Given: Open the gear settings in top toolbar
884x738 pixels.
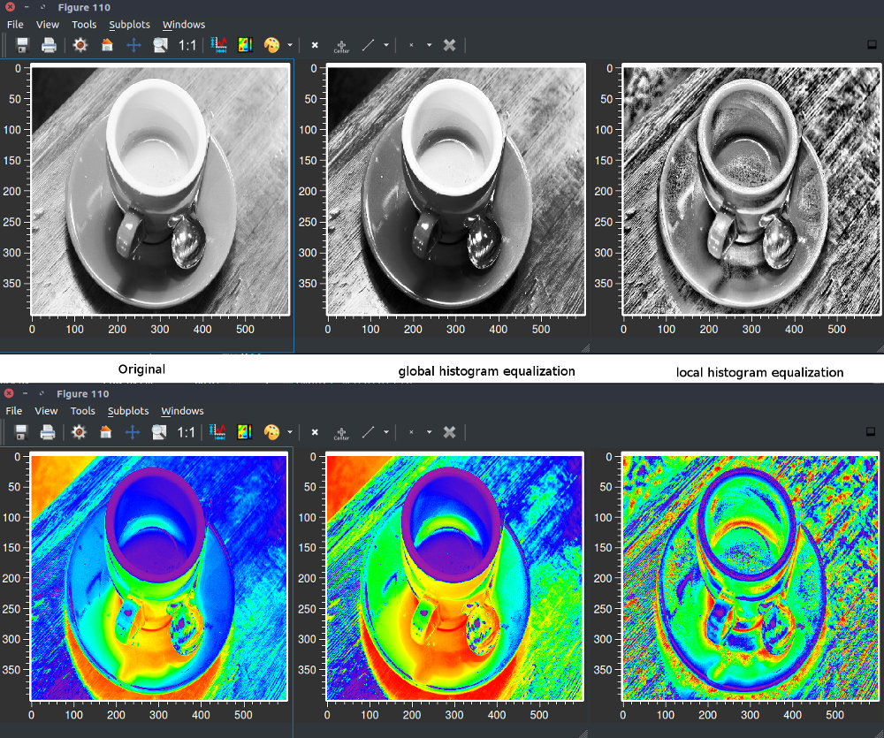Looking at the screenshot, I should pos(80,45).
